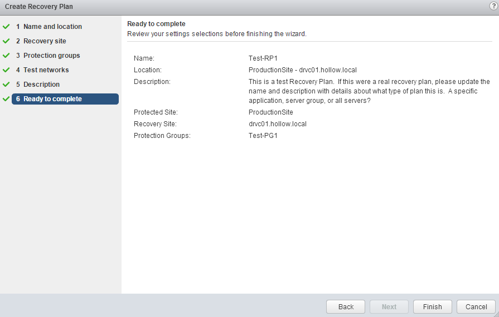This screenshot has height=317, width=499.
Task: Click the checkmark beside Test networks
Action: pos(6,70)
